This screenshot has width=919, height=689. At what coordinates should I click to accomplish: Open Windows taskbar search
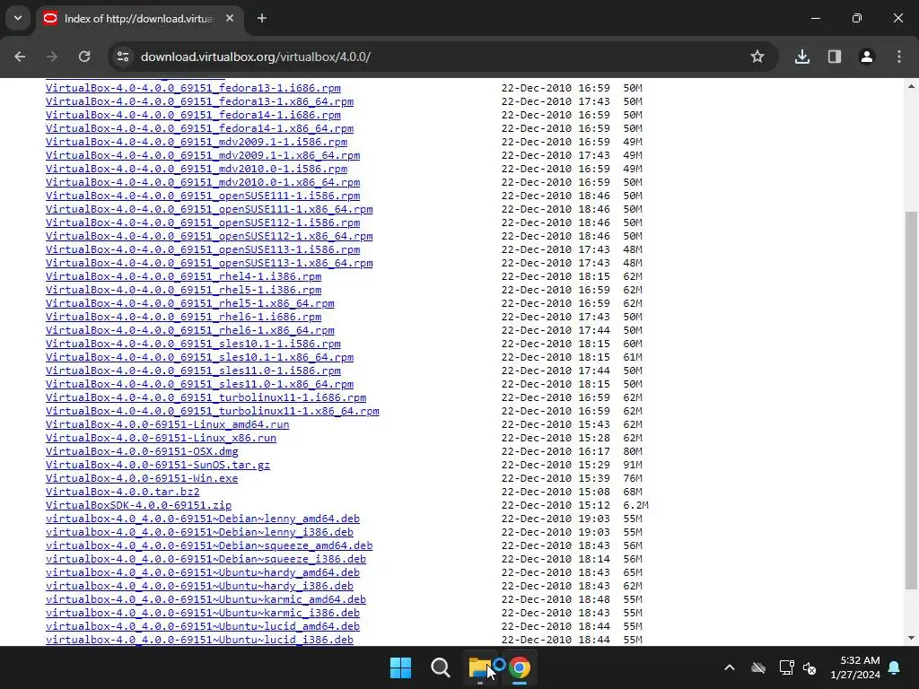coord(440,667)
